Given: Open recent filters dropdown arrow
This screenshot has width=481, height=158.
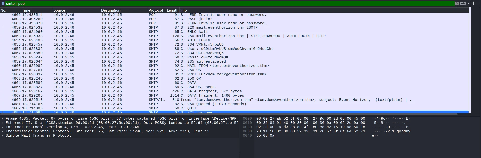Looking at the screenshot, I should point(468,3).
